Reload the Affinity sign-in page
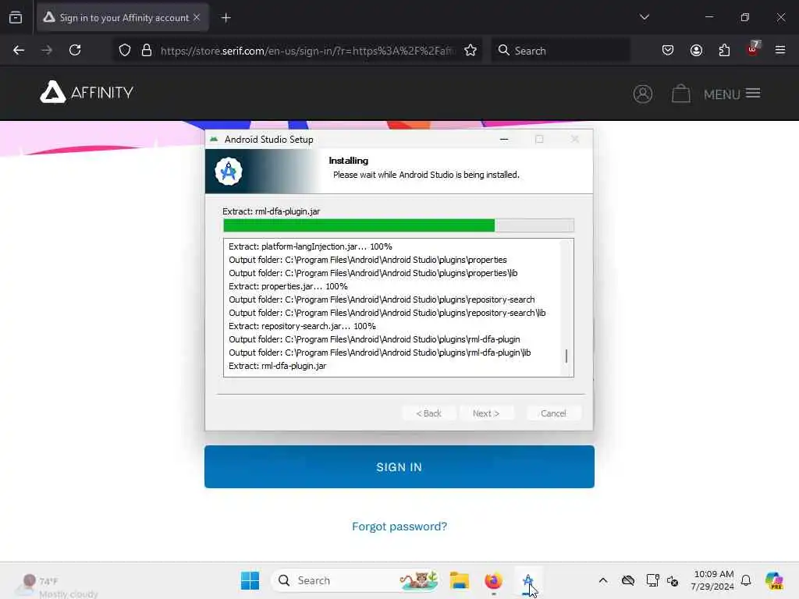The width and height of the screenshot is (799, 599). click(x=75, y=50)
